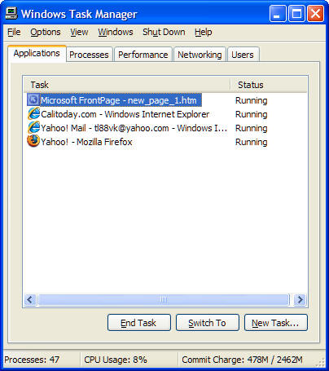
Task: Switch to the Networking tab
Action: click(x=200, y=55)
